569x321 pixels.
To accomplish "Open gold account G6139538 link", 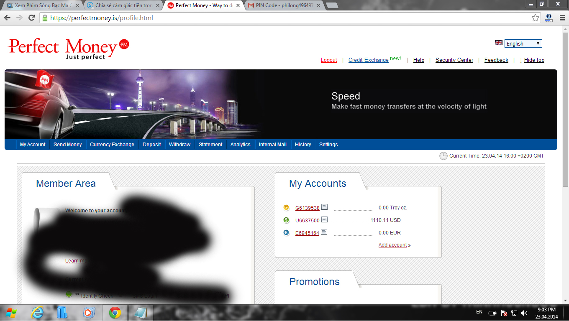I will [x=308, y=208].
